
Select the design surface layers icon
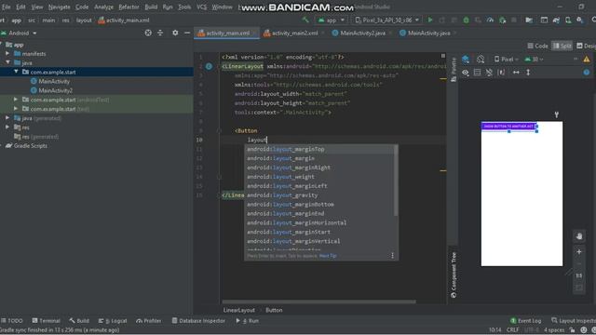pyautogui.click(x=466, y=59)
